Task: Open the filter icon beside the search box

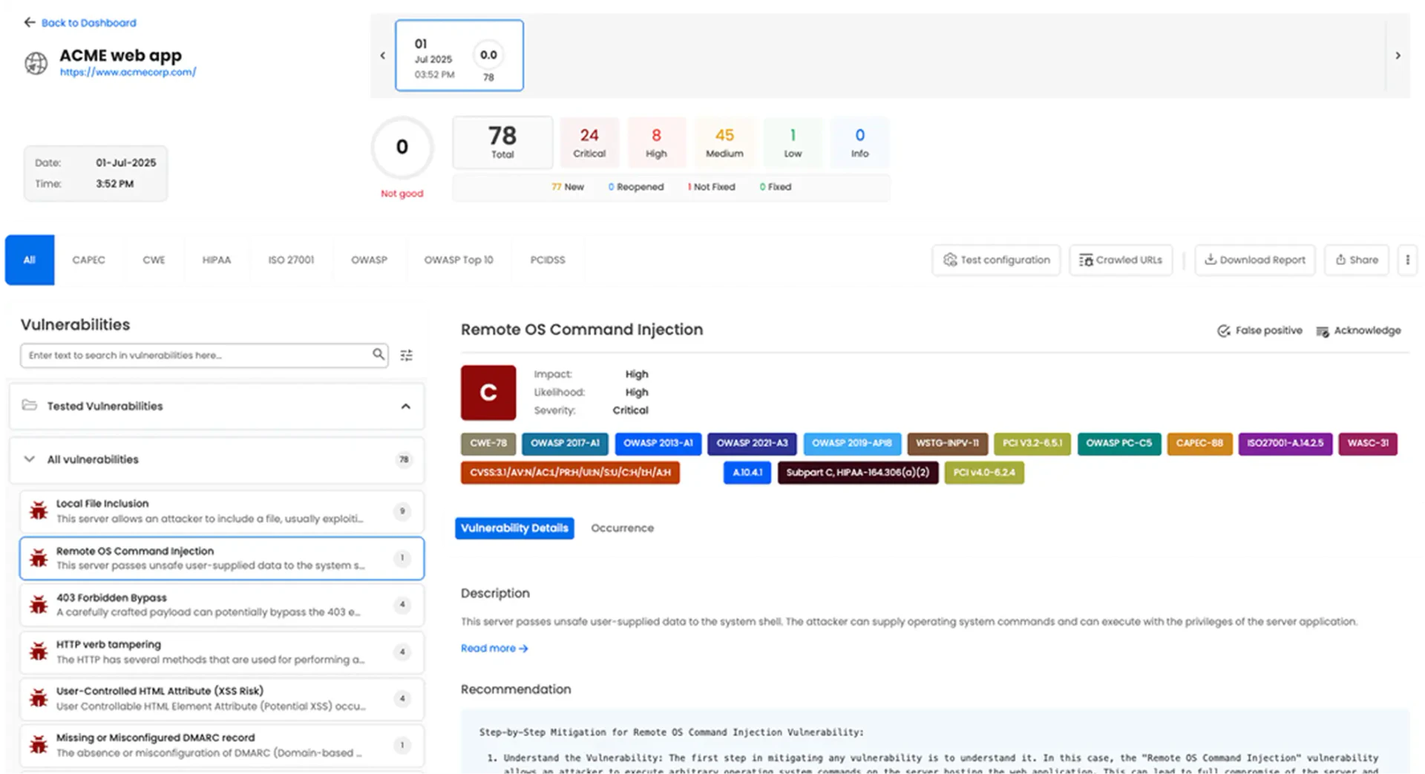Action: coord(407,355)
